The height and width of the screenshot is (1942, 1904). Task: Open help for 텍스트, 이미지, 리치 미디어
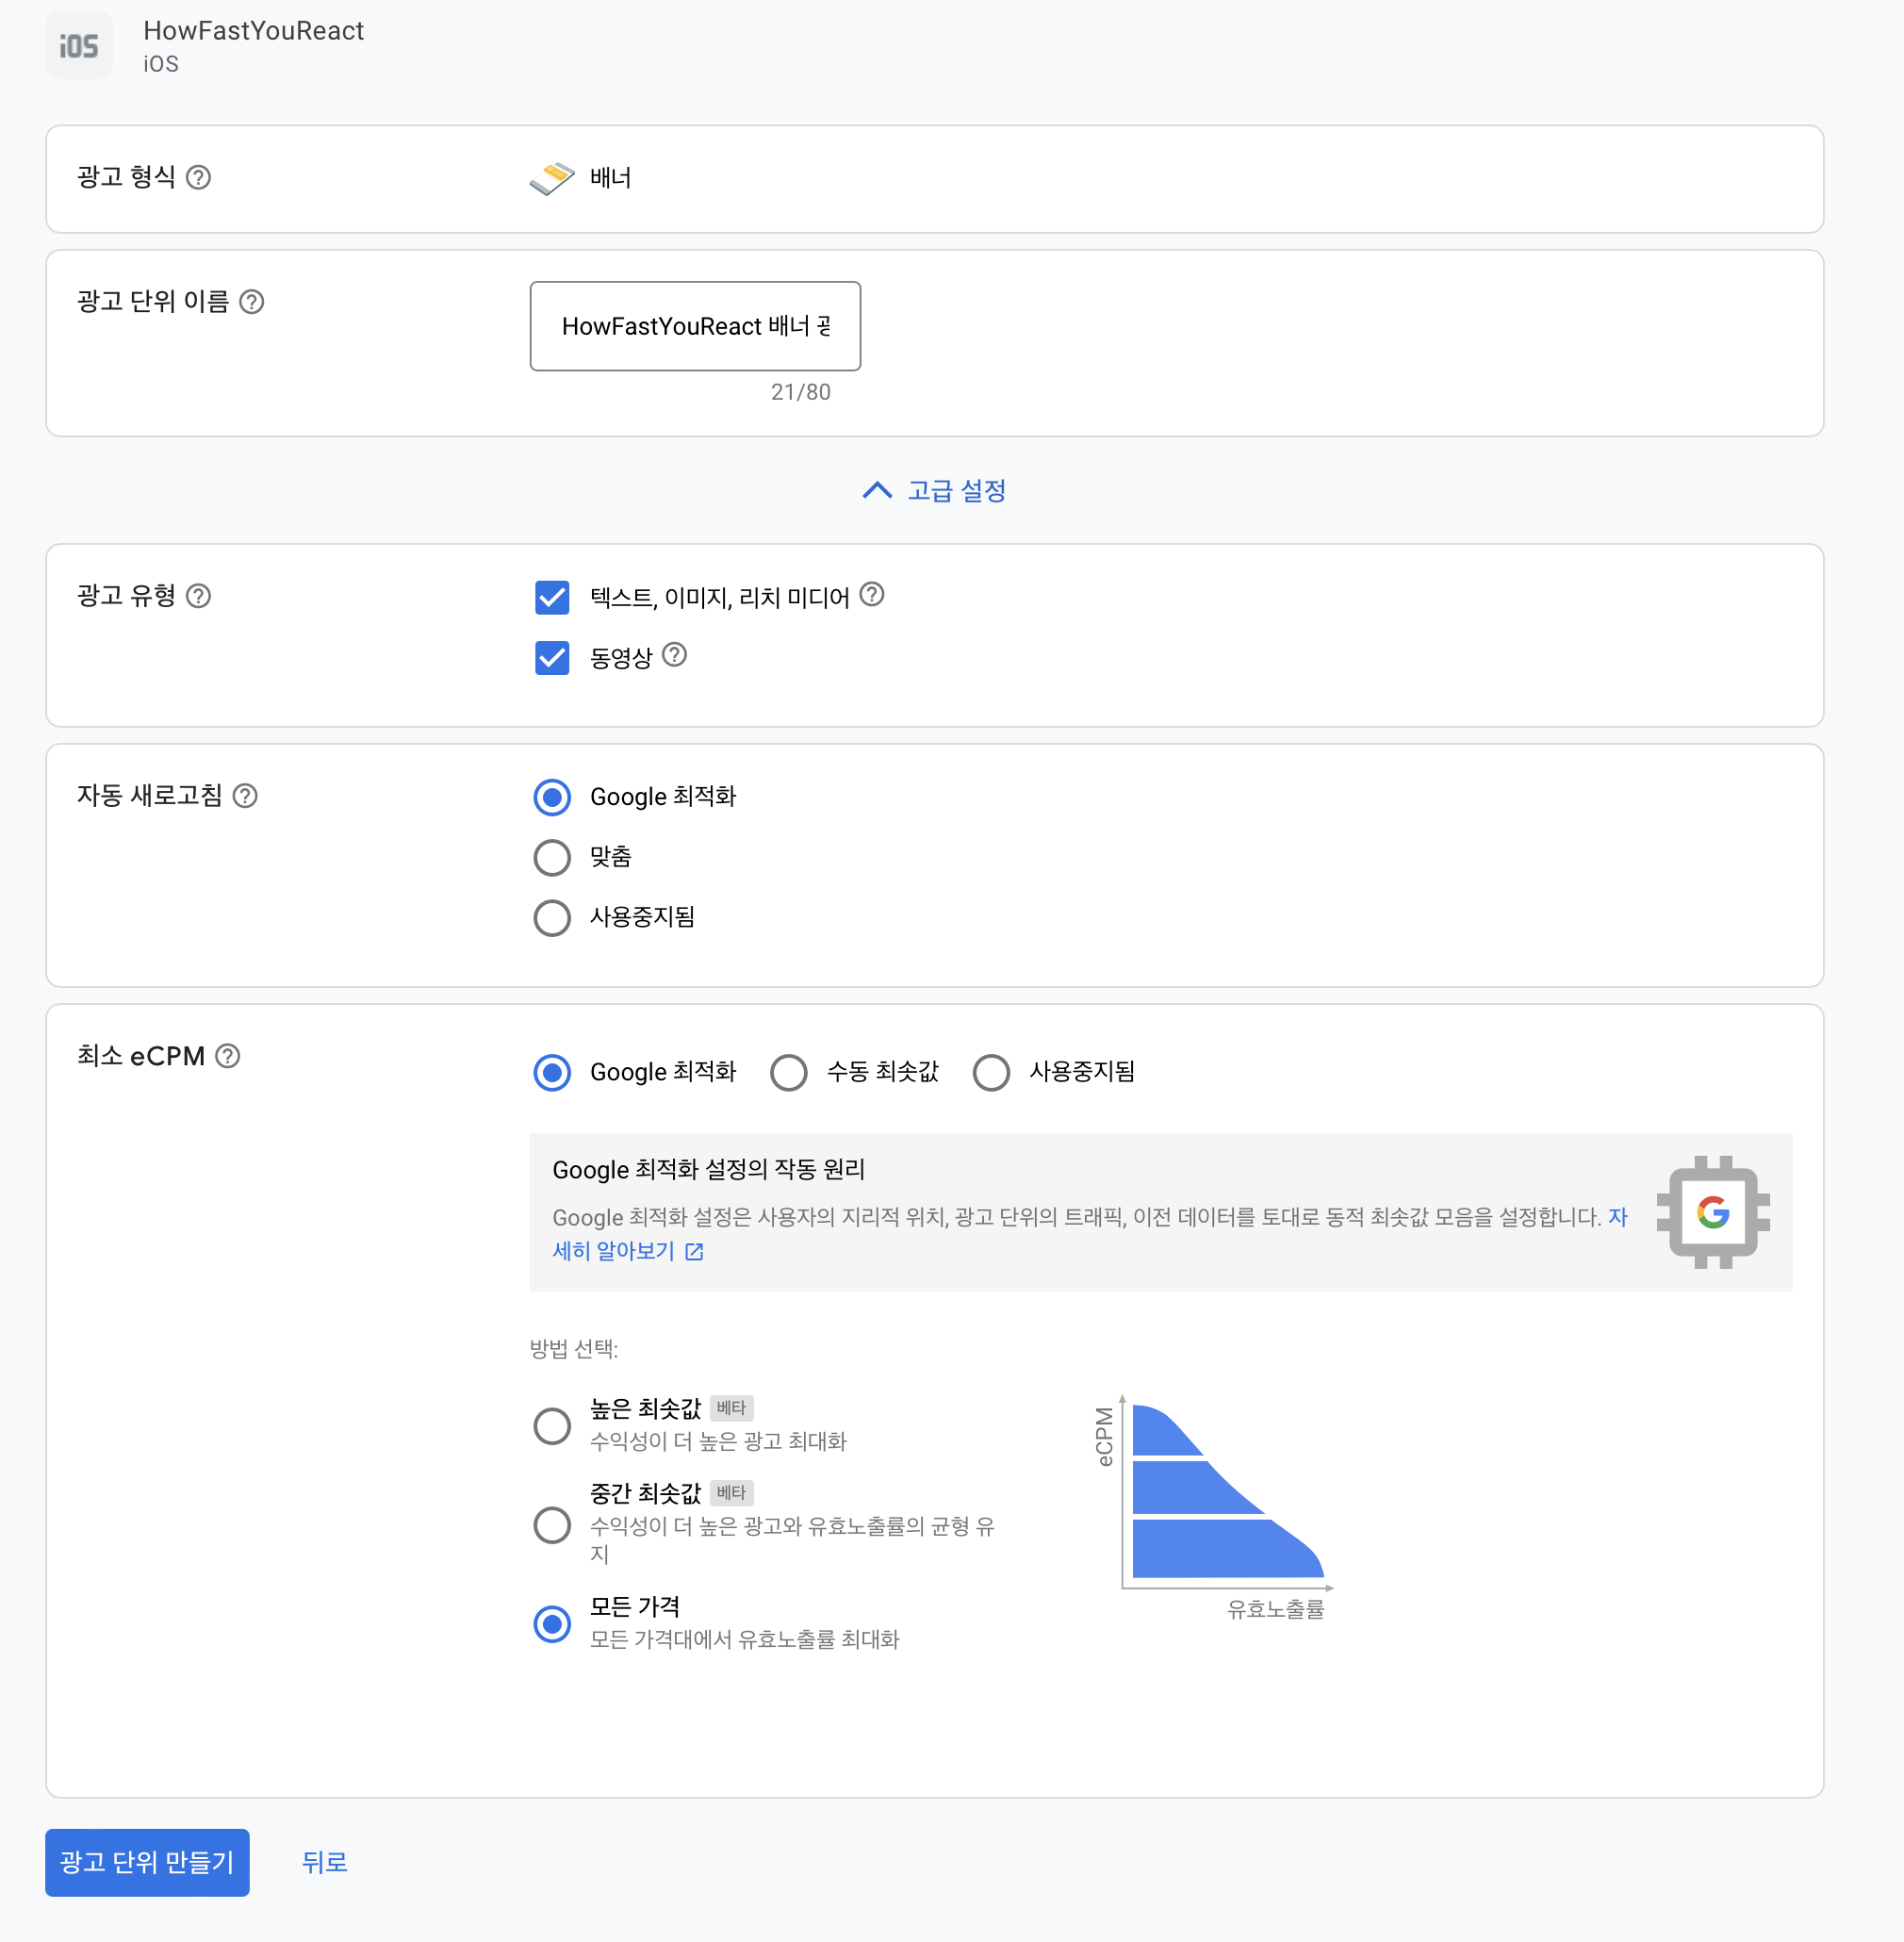872,595
